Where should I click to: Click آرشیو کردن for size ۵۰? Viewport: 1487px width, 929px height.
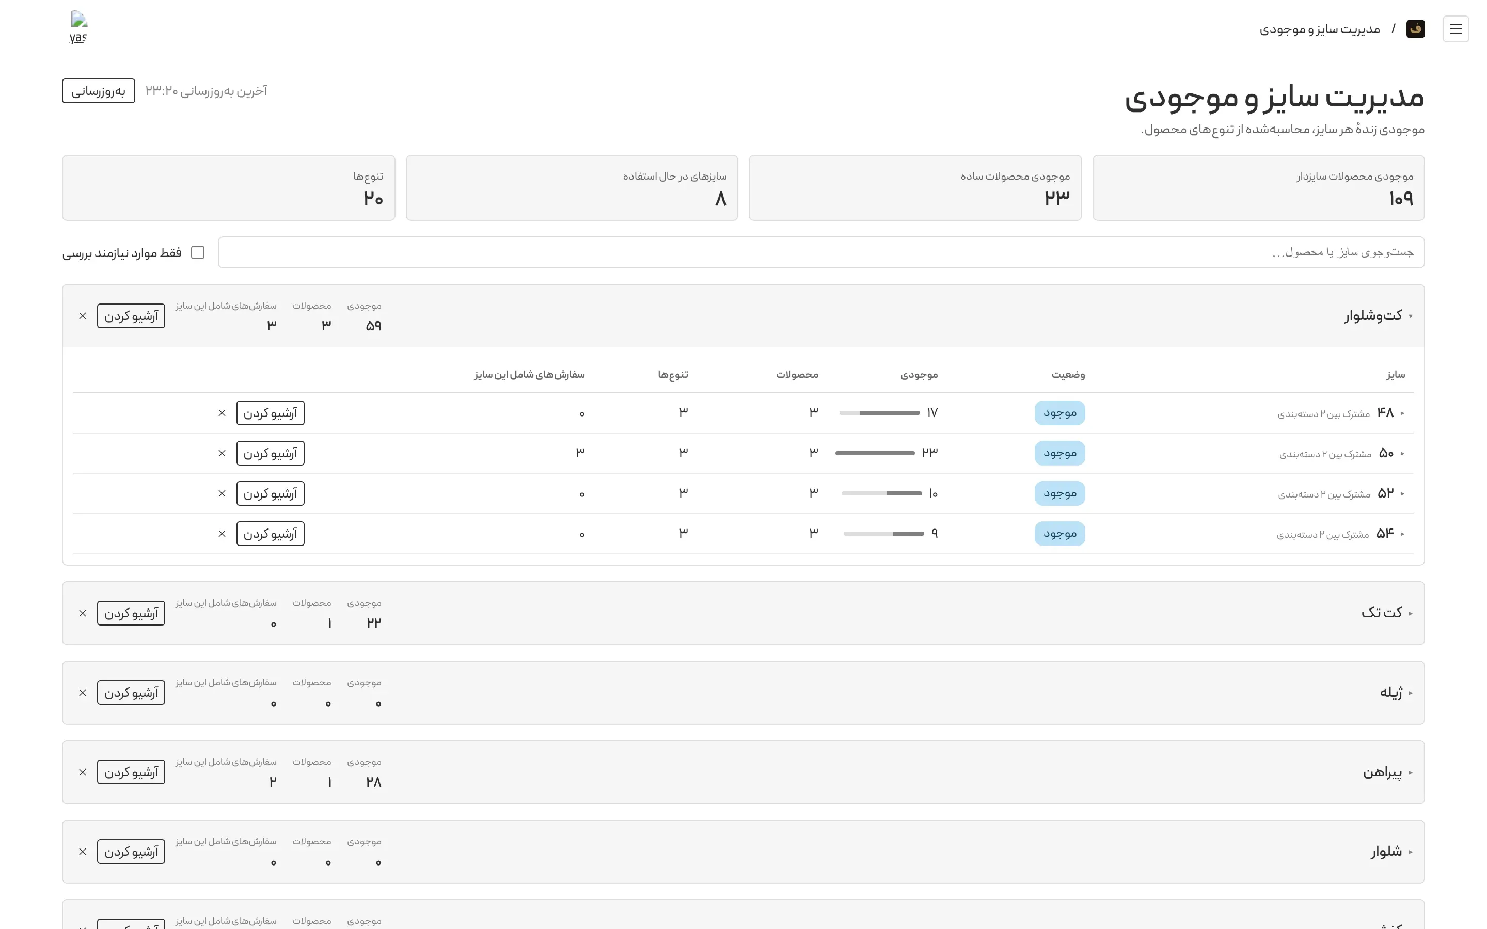pos(271,454)
